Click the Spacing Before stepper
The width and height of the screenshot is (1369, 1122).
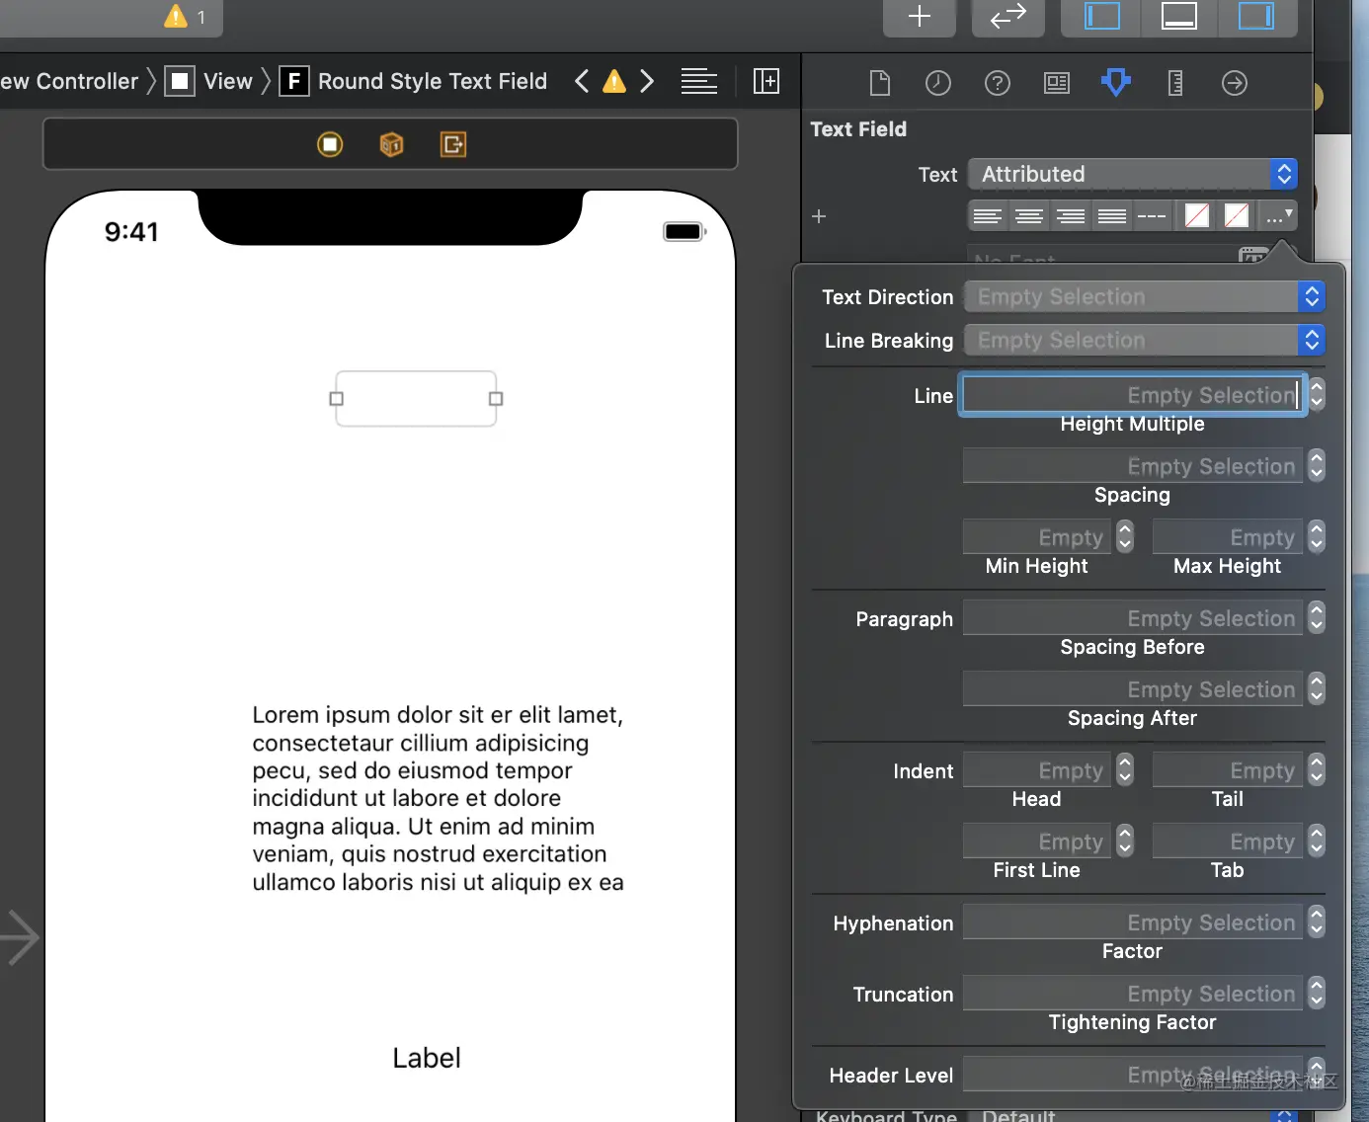click(1317, 618)
